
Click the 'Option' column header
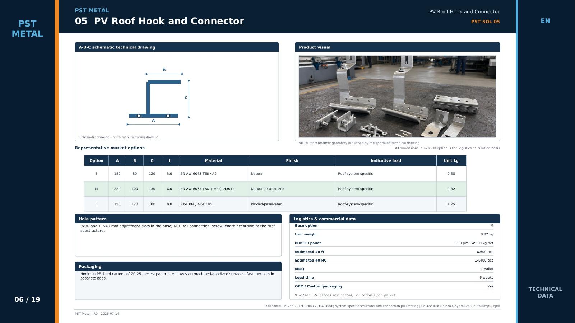(x=96, y=160)
